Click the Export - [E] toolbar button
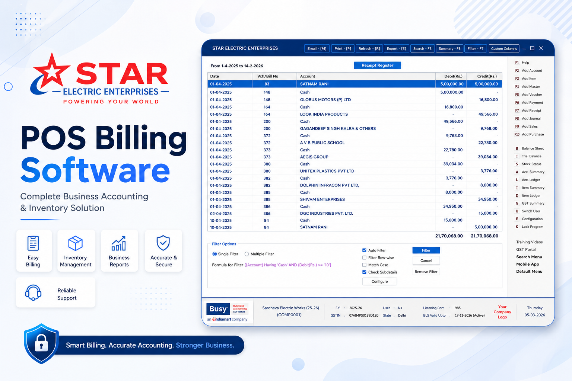The width and height of the screenshot is (572, 381). tap(396, 49)
